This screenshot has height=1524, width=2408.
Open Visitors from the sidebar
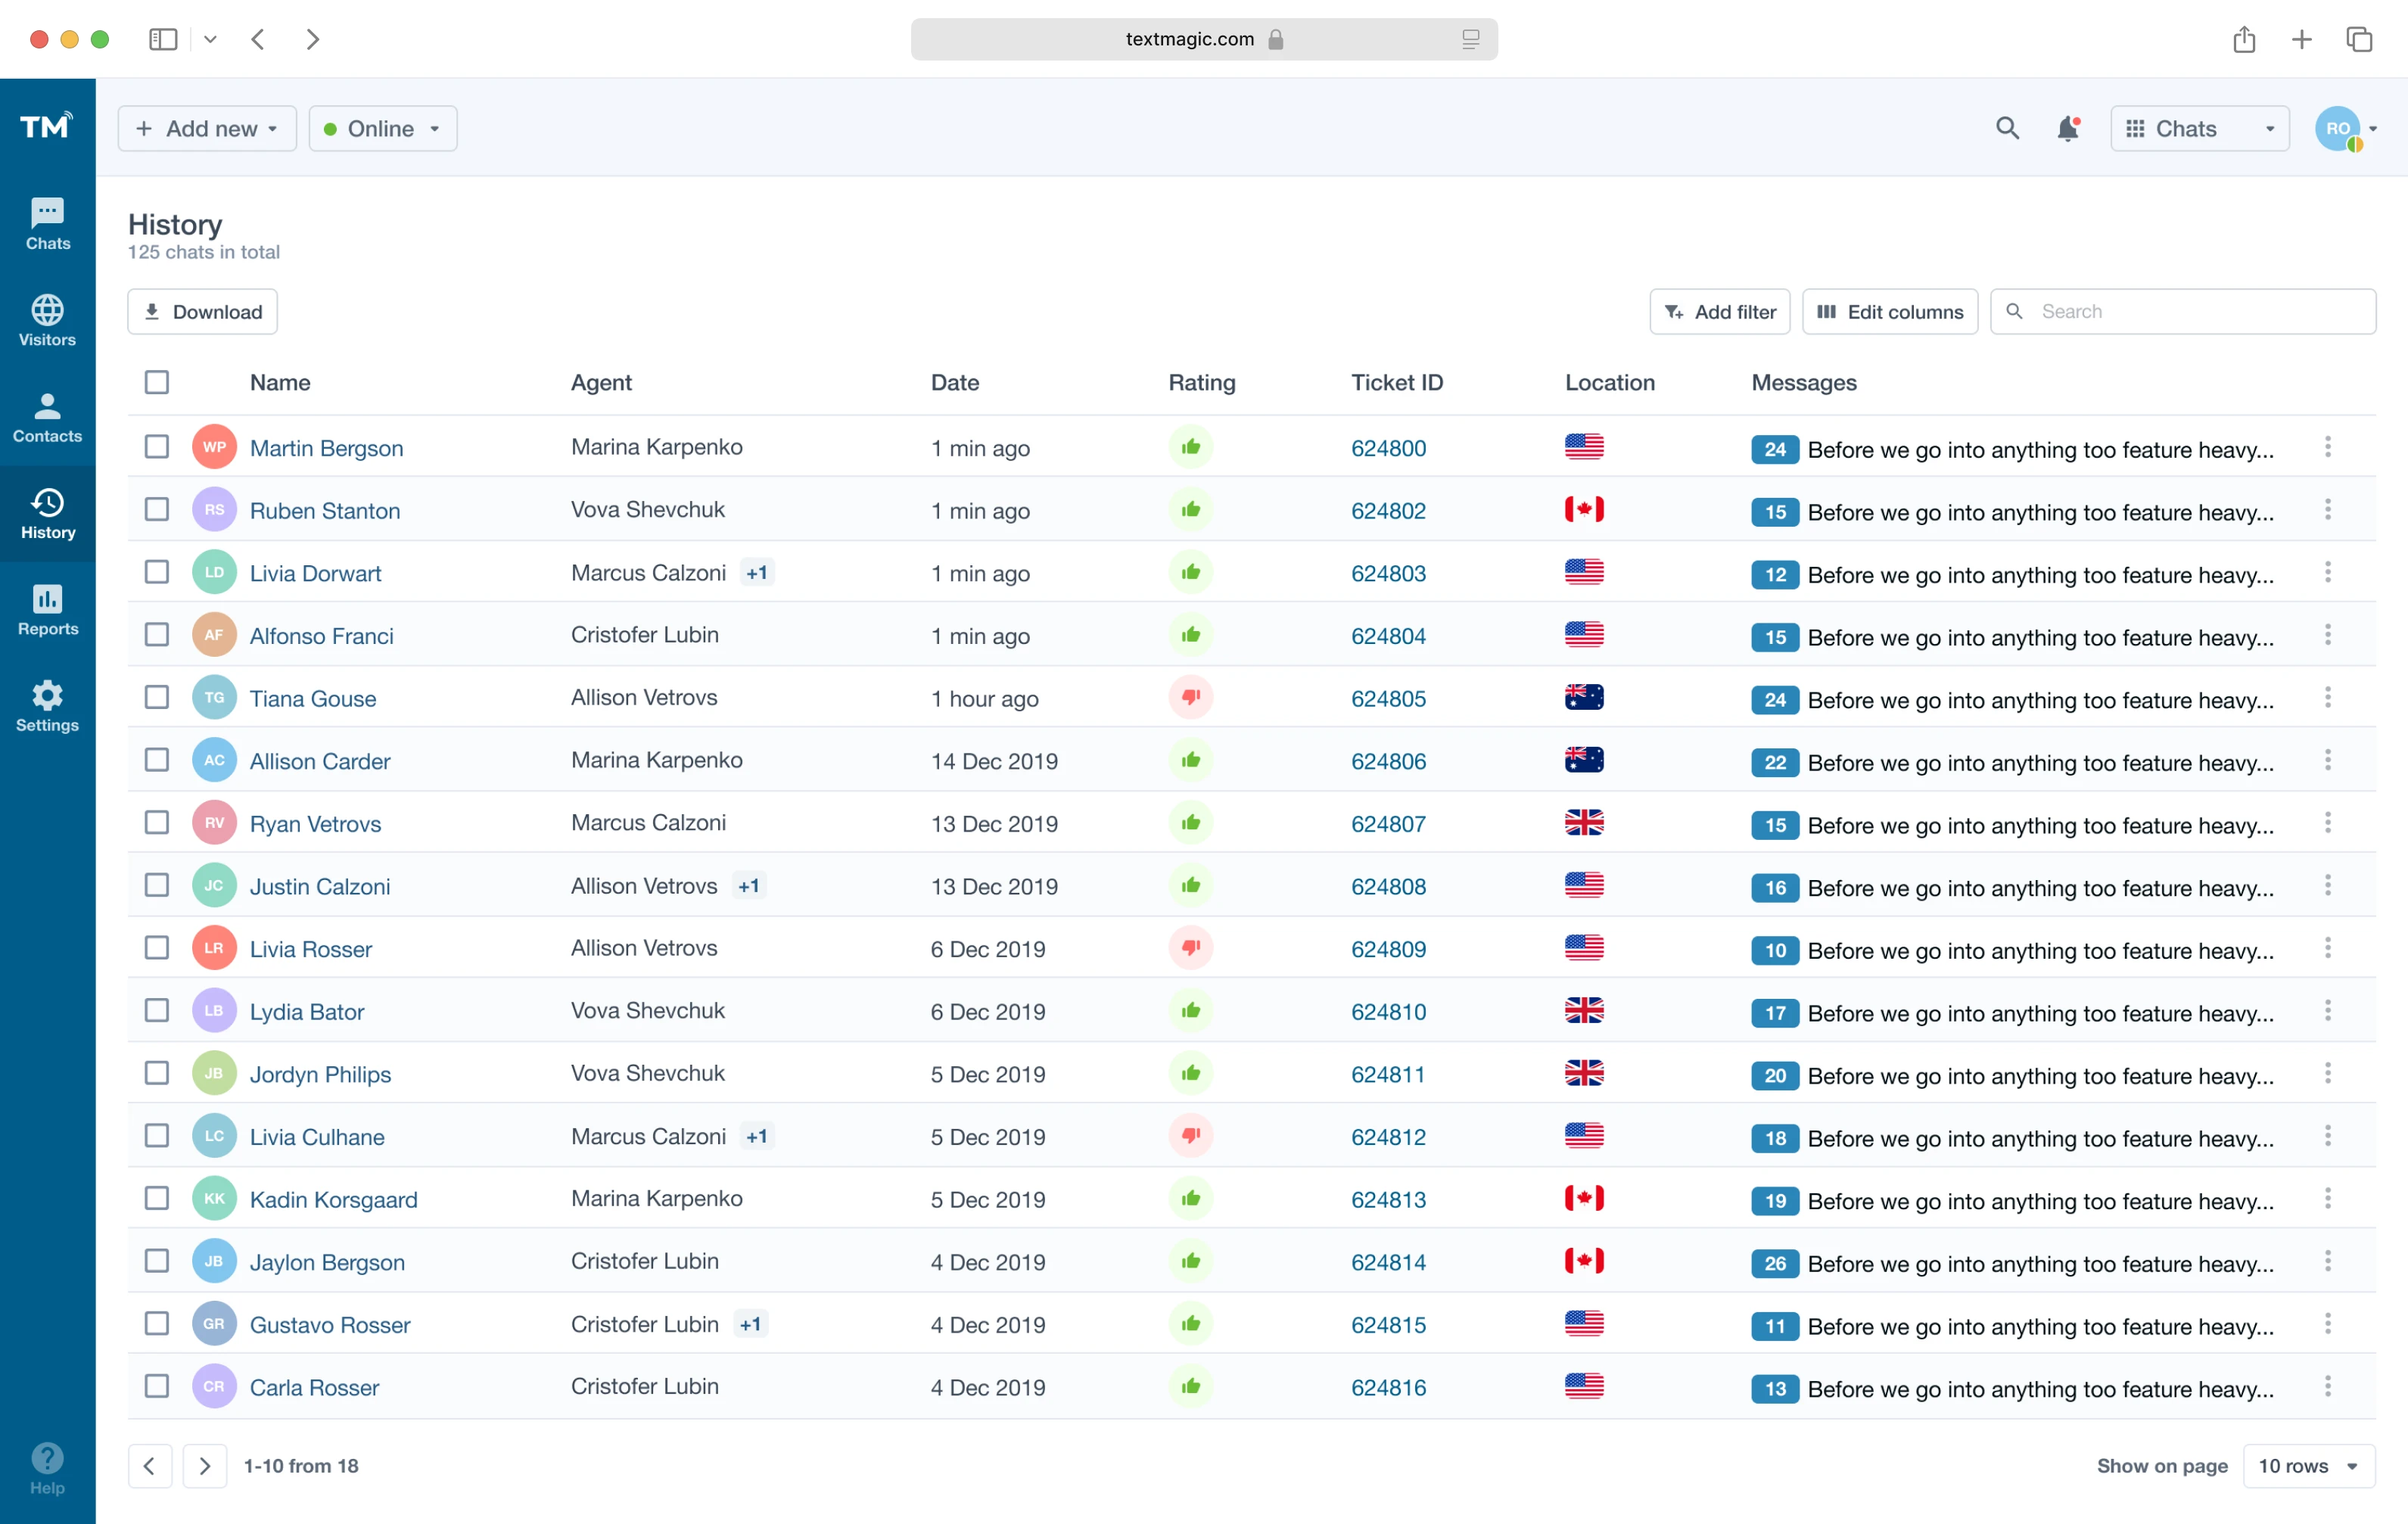pos(47,320)
